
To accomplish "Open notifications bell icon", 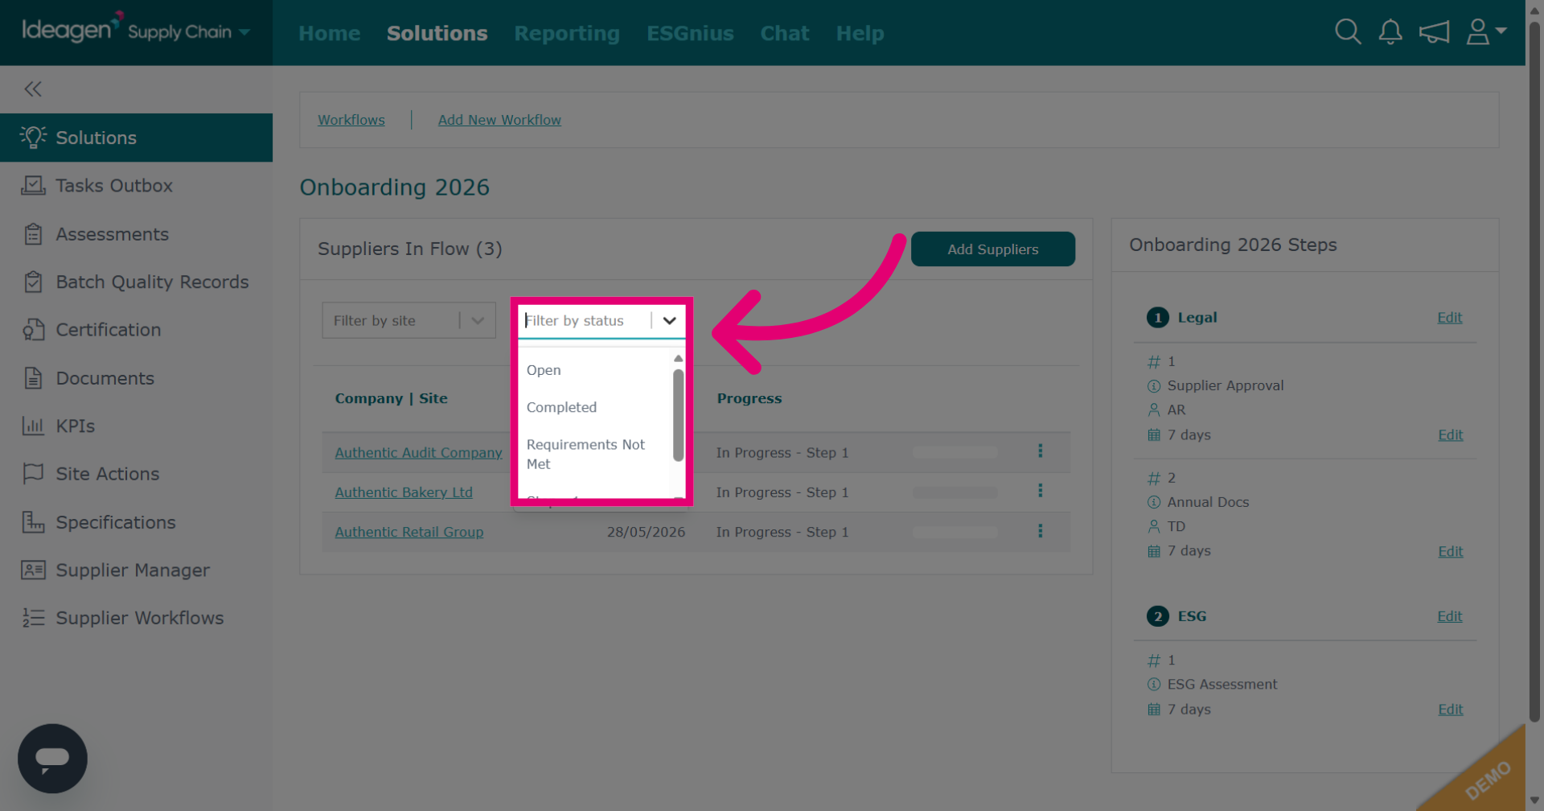I will click(x=1390, y=32).
